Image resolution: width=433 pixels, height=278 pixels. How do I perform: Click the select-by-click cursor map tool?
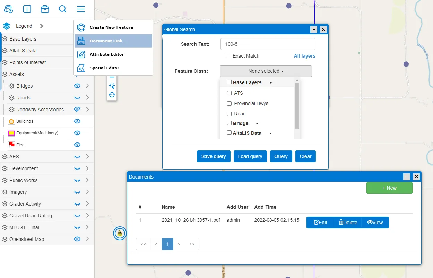coord(112,86)
